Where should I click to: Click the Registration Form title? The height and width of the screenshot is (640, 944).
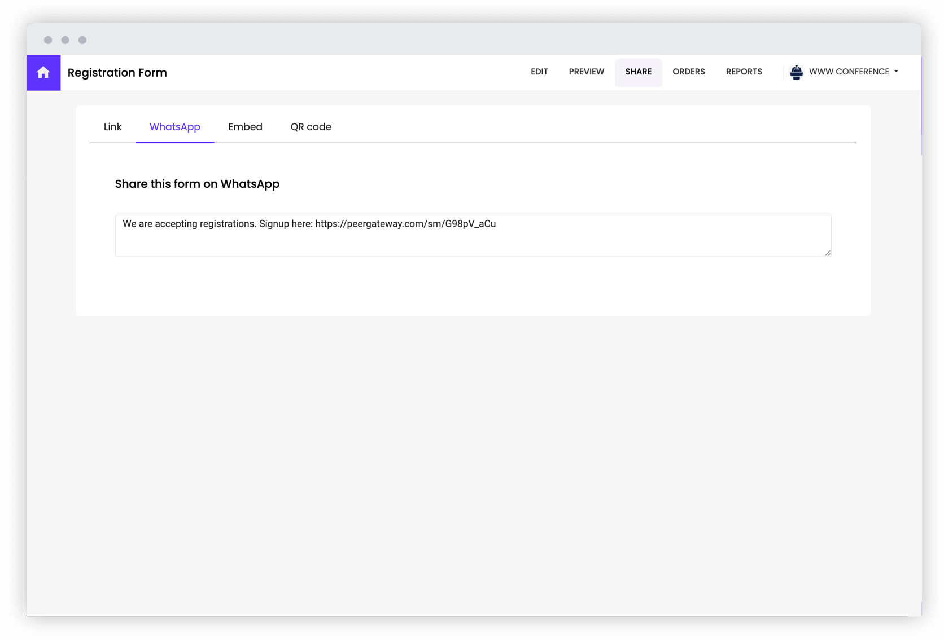click(117, 73)
